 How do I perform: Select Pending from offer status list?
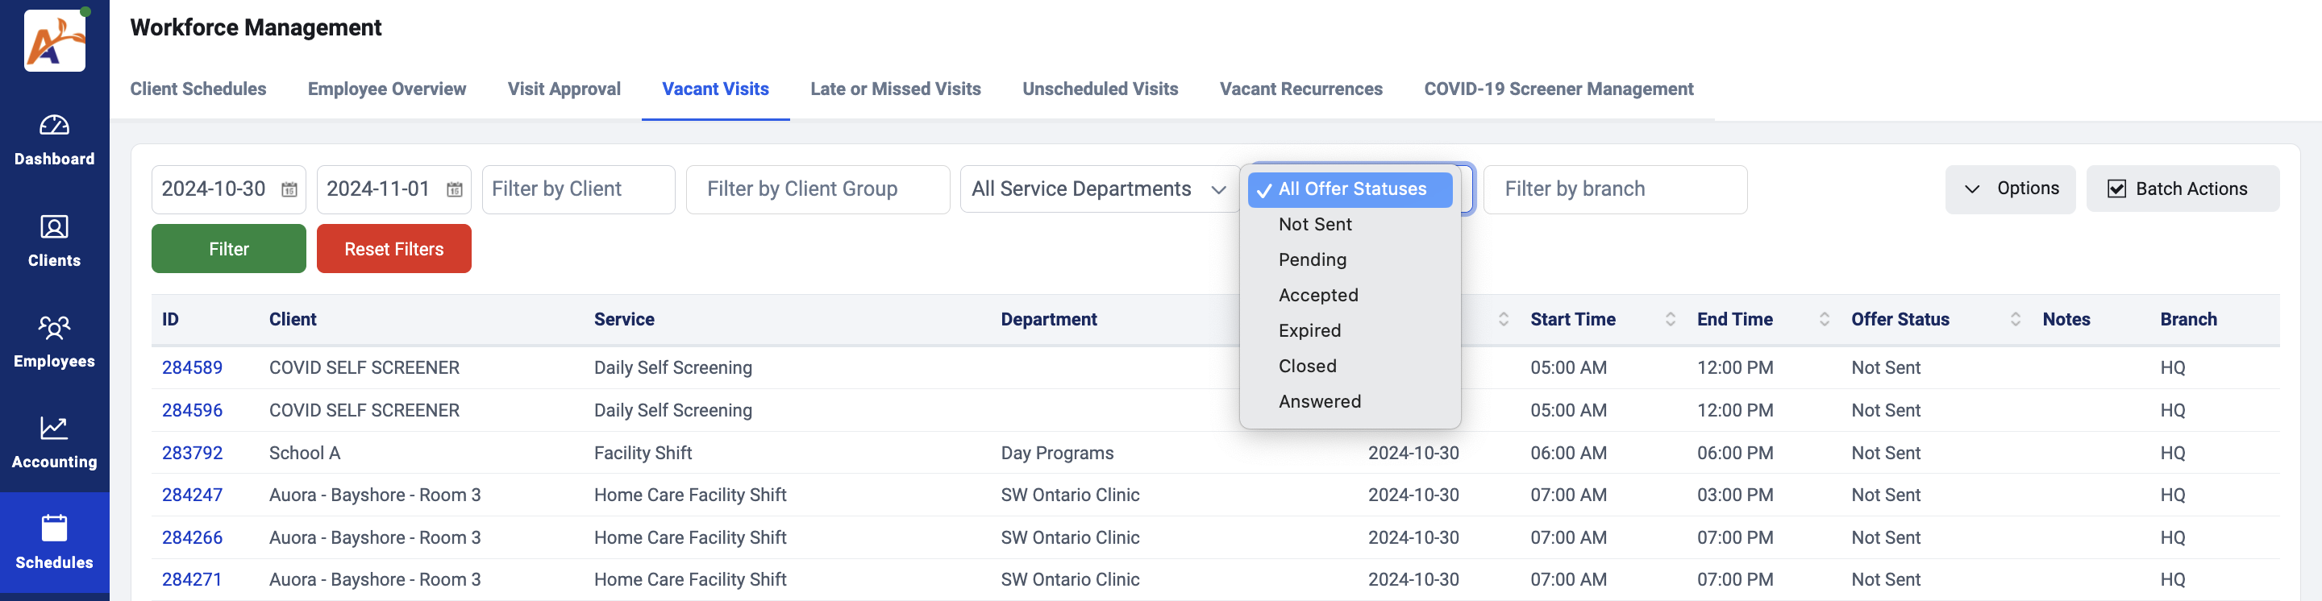click(x=1313, y=259)
